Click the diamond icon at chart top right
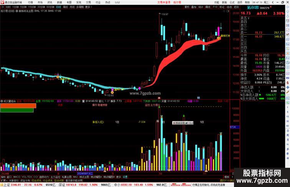This screenshot has width=290, height=187. [x=224, y=11]
